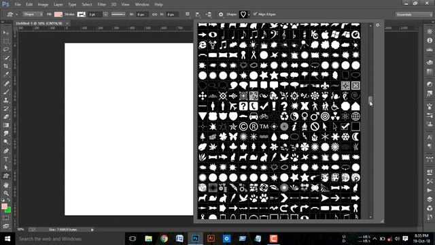Click the shape Width input field
This screenshot has height=245, width=435.
[142, 14]
